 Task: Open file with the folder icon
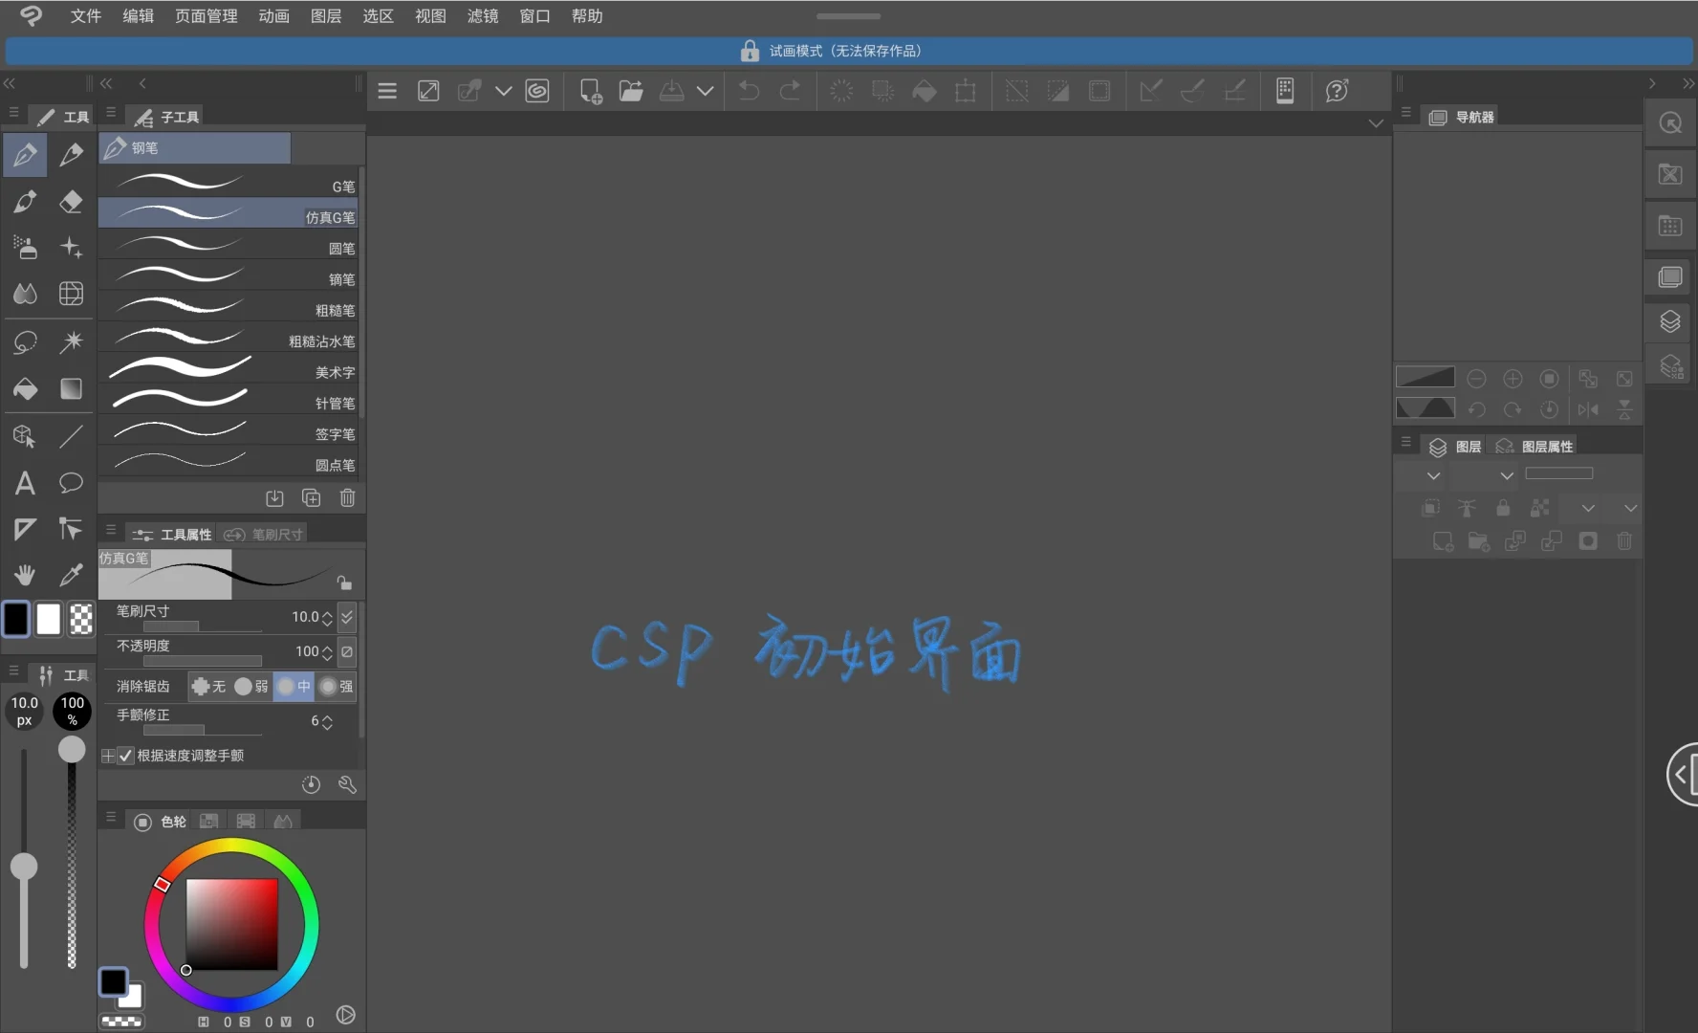point(631,91)
